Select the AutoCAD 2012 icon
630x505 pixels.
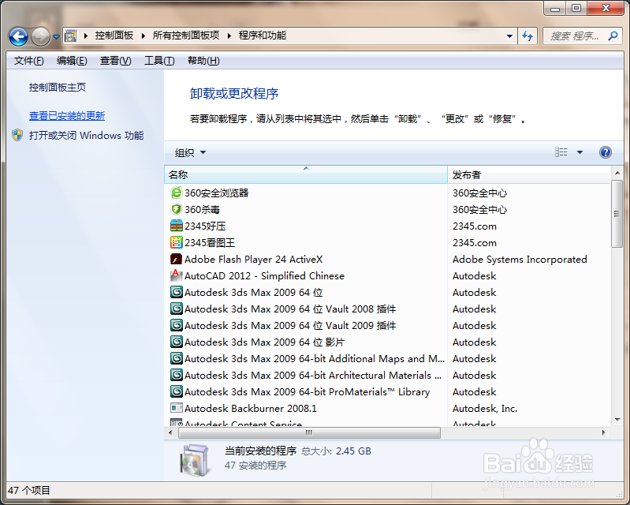[x=176, y=275]
